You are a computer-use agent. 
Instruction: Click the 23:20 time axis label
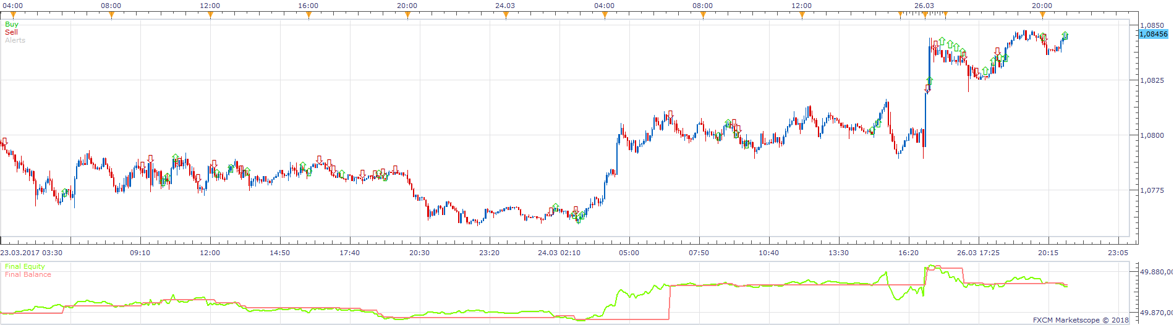click(490, 253)
